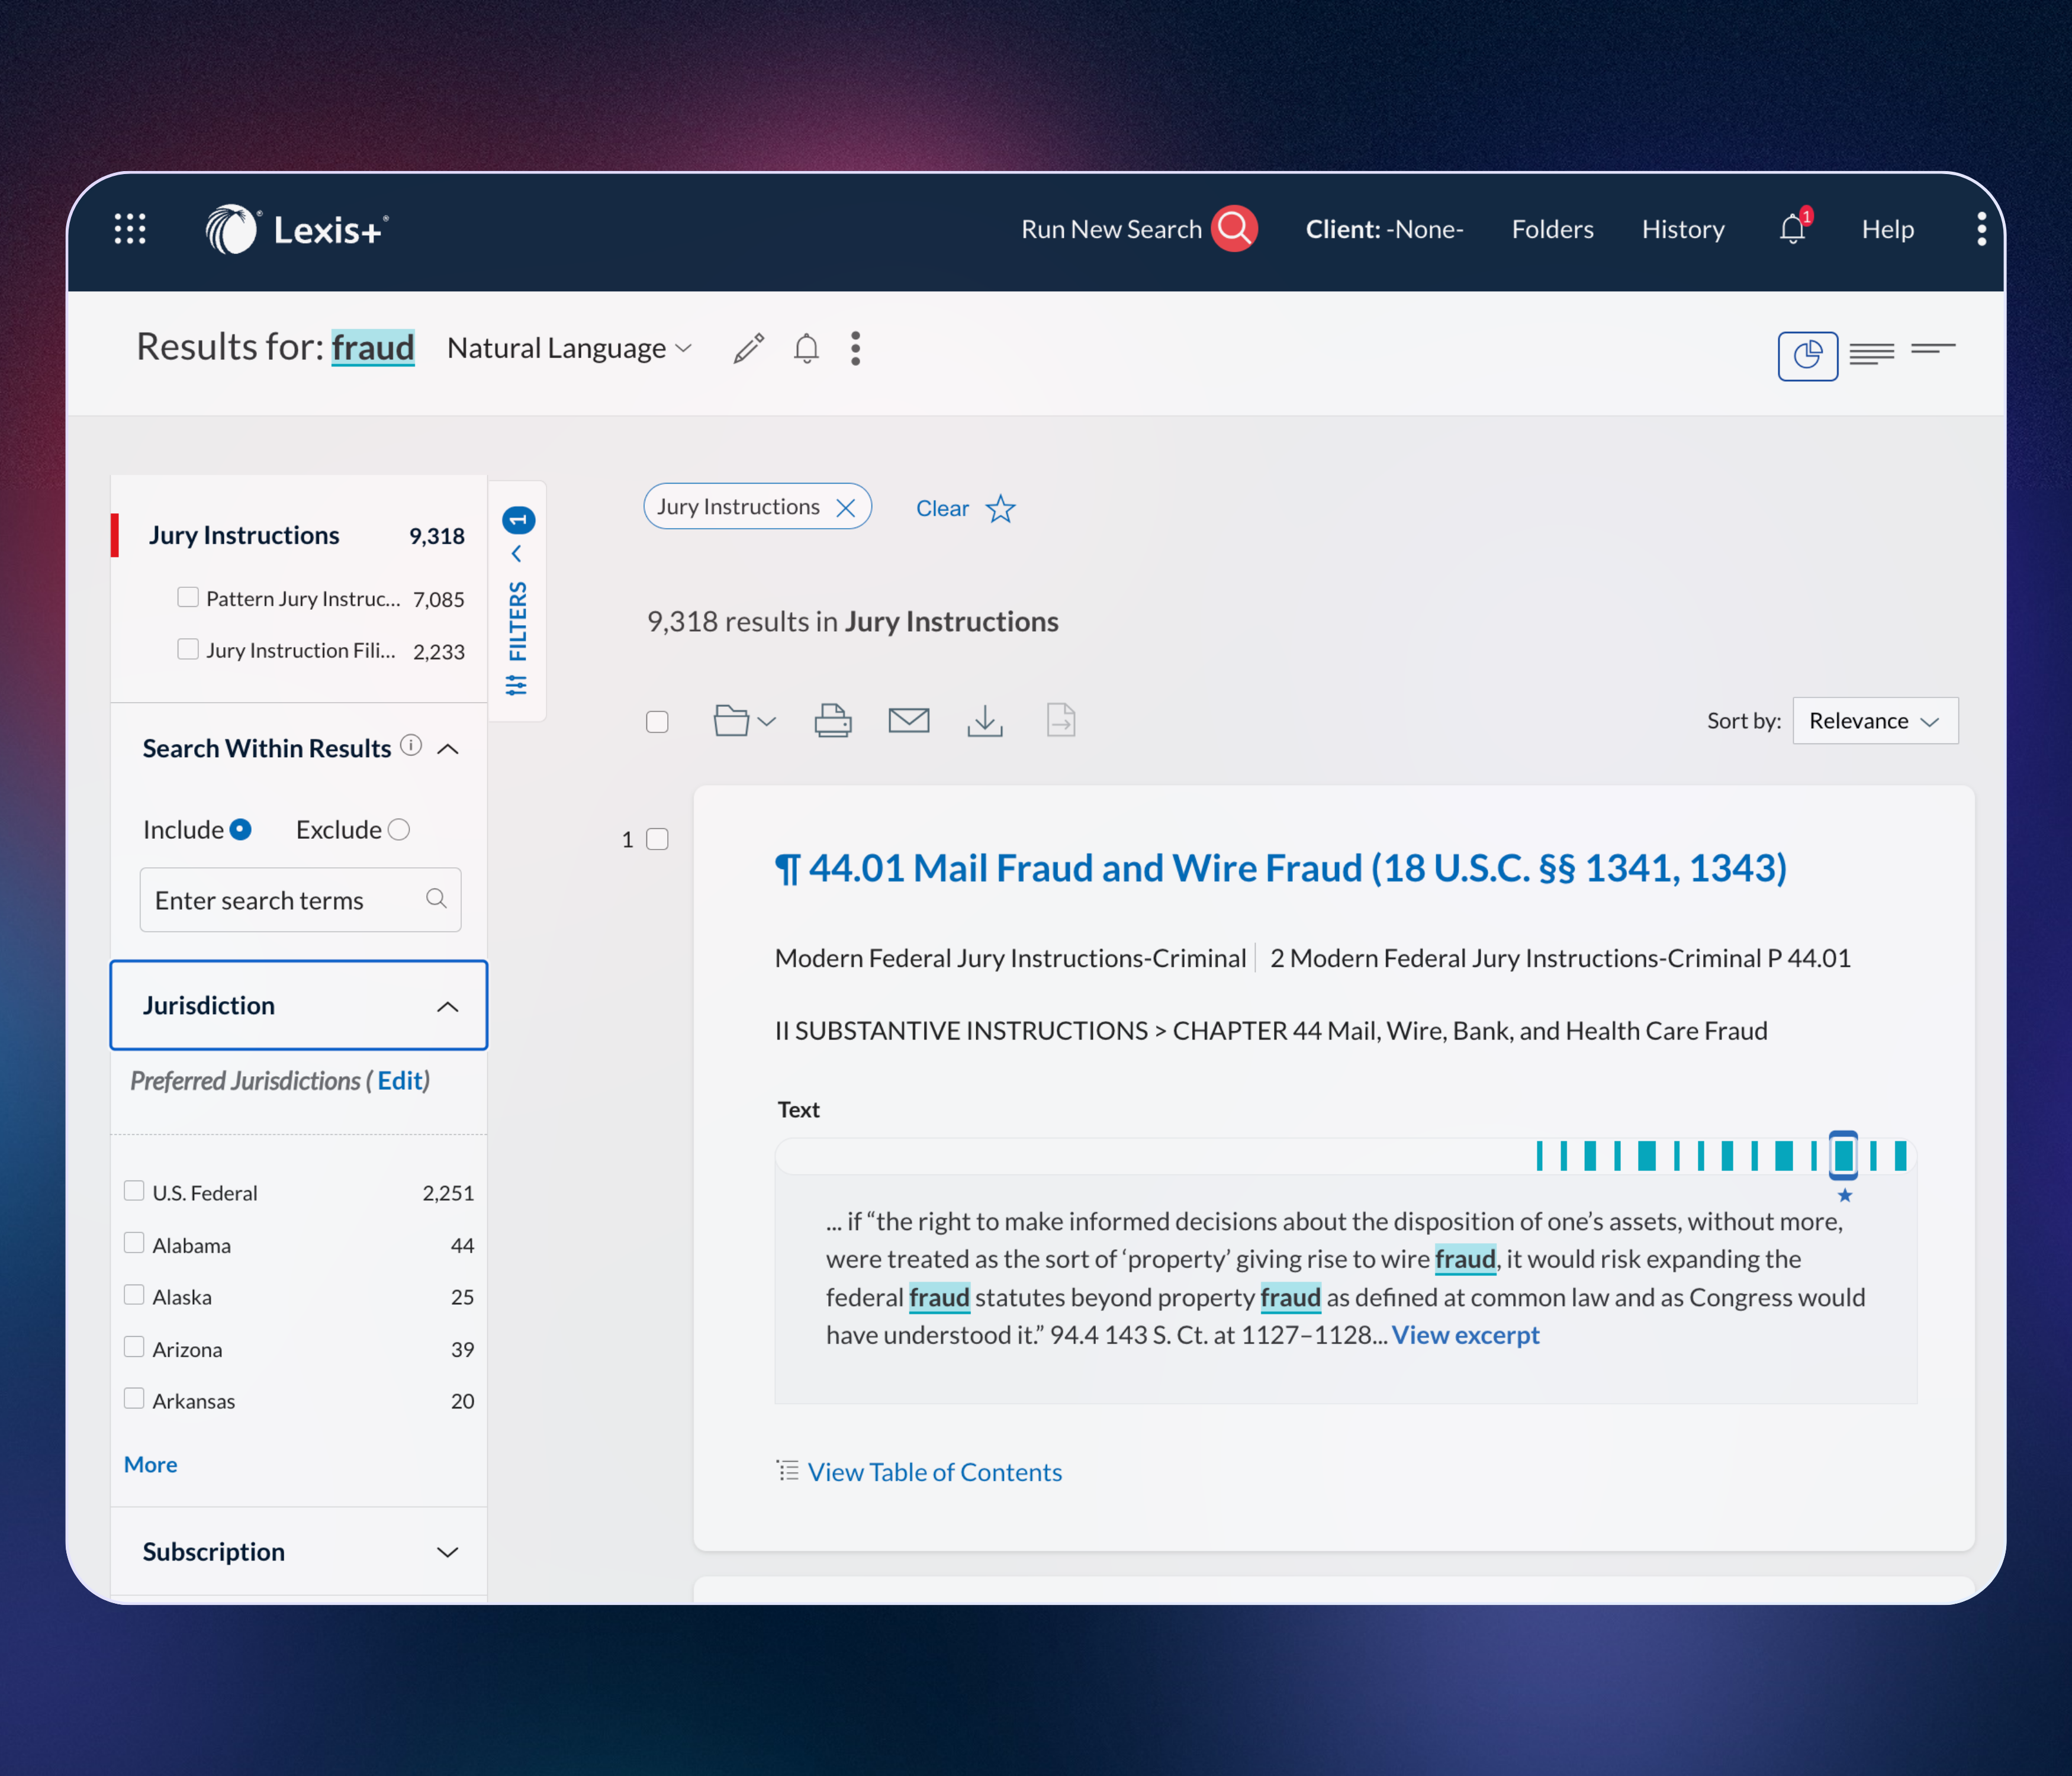The image size is (2072, 1776).
Task: Click the first teal hit bar marker
Action: [x=1539, y=1156]
